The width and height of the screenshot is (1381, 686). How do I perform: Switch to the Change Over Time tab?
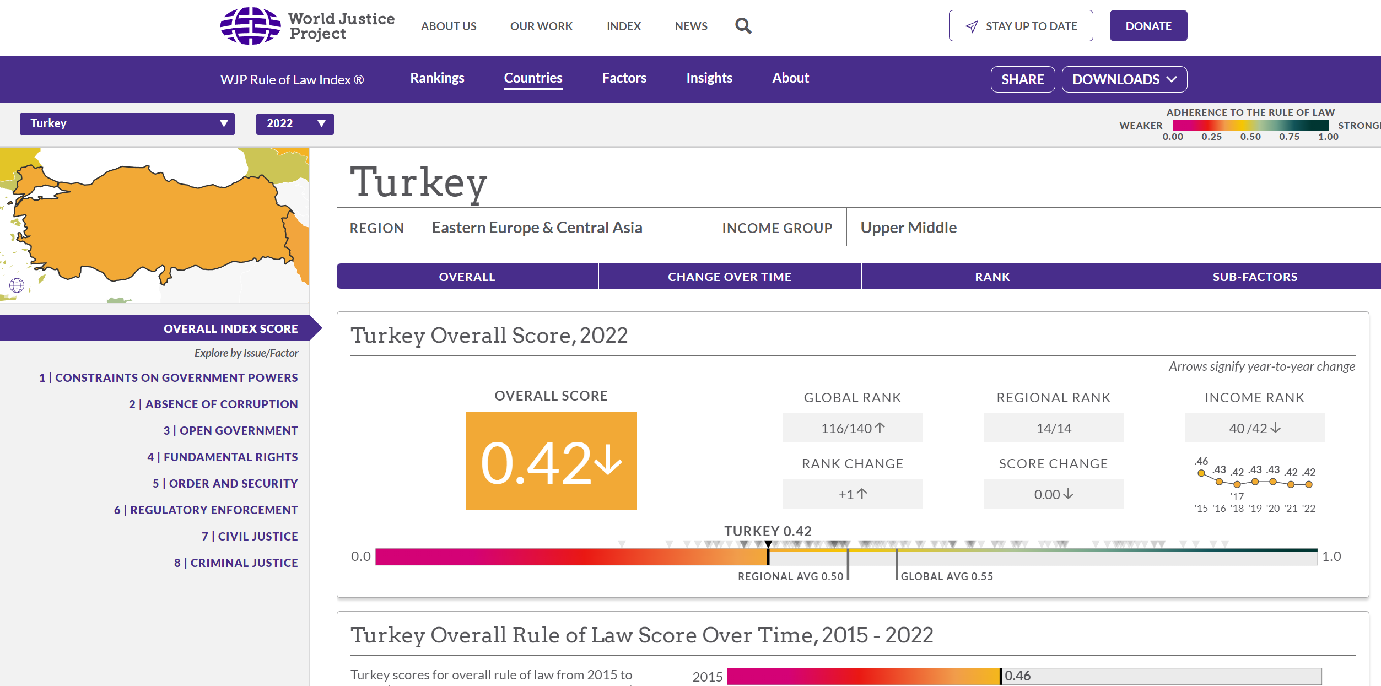(x=729, y=277)
